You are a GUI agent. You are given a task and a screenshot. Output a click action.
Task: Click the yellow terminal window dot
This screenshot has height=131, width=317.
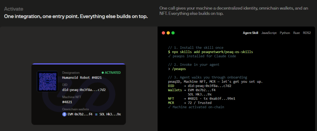click(168, 33)
